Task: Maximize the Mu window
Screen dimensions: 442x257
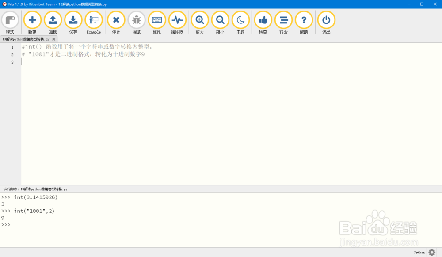Action: coord(422,4)
